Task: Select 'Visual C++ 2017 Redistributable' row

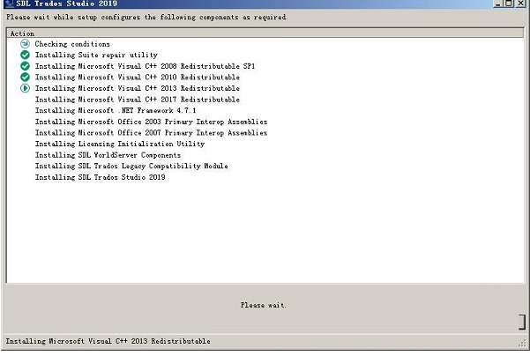Action: [x=138, y=100]
